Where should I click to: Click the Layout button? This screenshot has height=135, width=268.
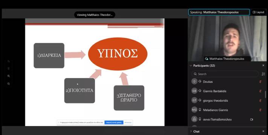point(259,12)
